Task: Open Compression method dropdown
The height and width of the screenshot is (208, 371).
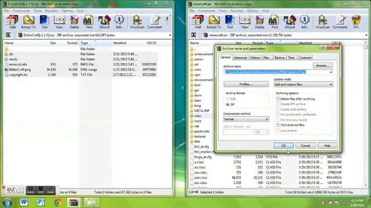Action: point(246,119)
